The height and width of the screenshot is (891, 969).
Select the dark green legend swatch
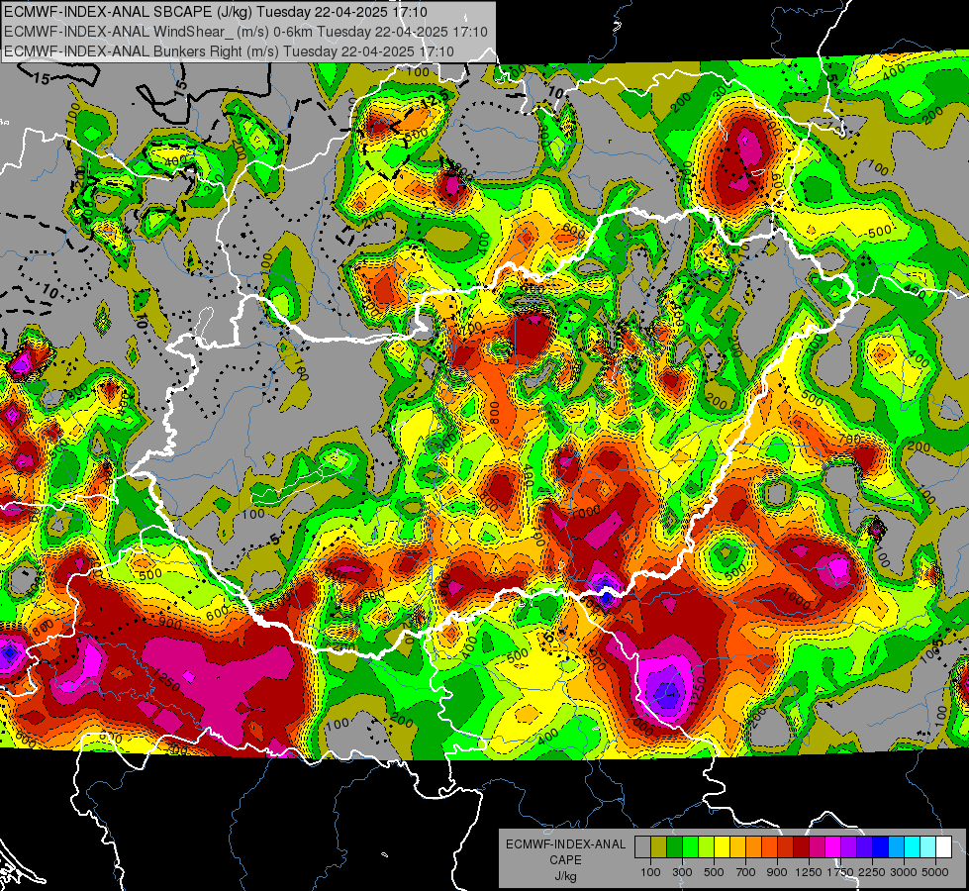pos(674,847)
